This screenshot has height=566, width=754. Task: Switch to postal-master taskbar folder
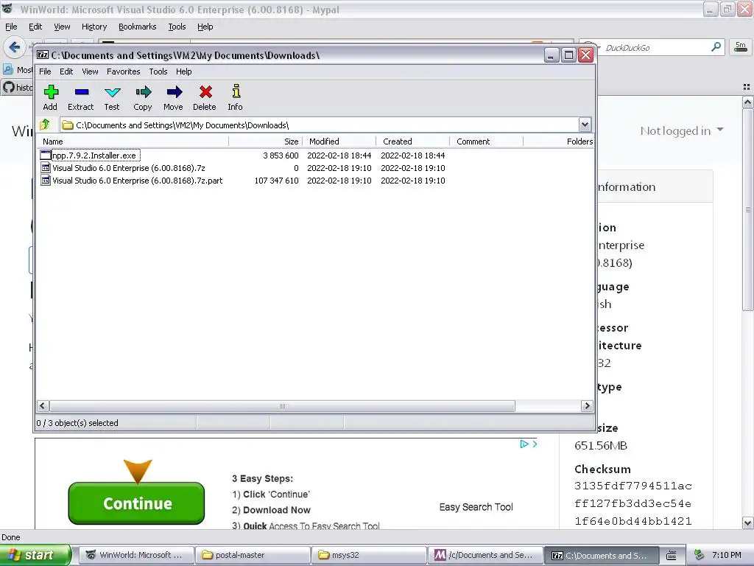coord(253,555)
